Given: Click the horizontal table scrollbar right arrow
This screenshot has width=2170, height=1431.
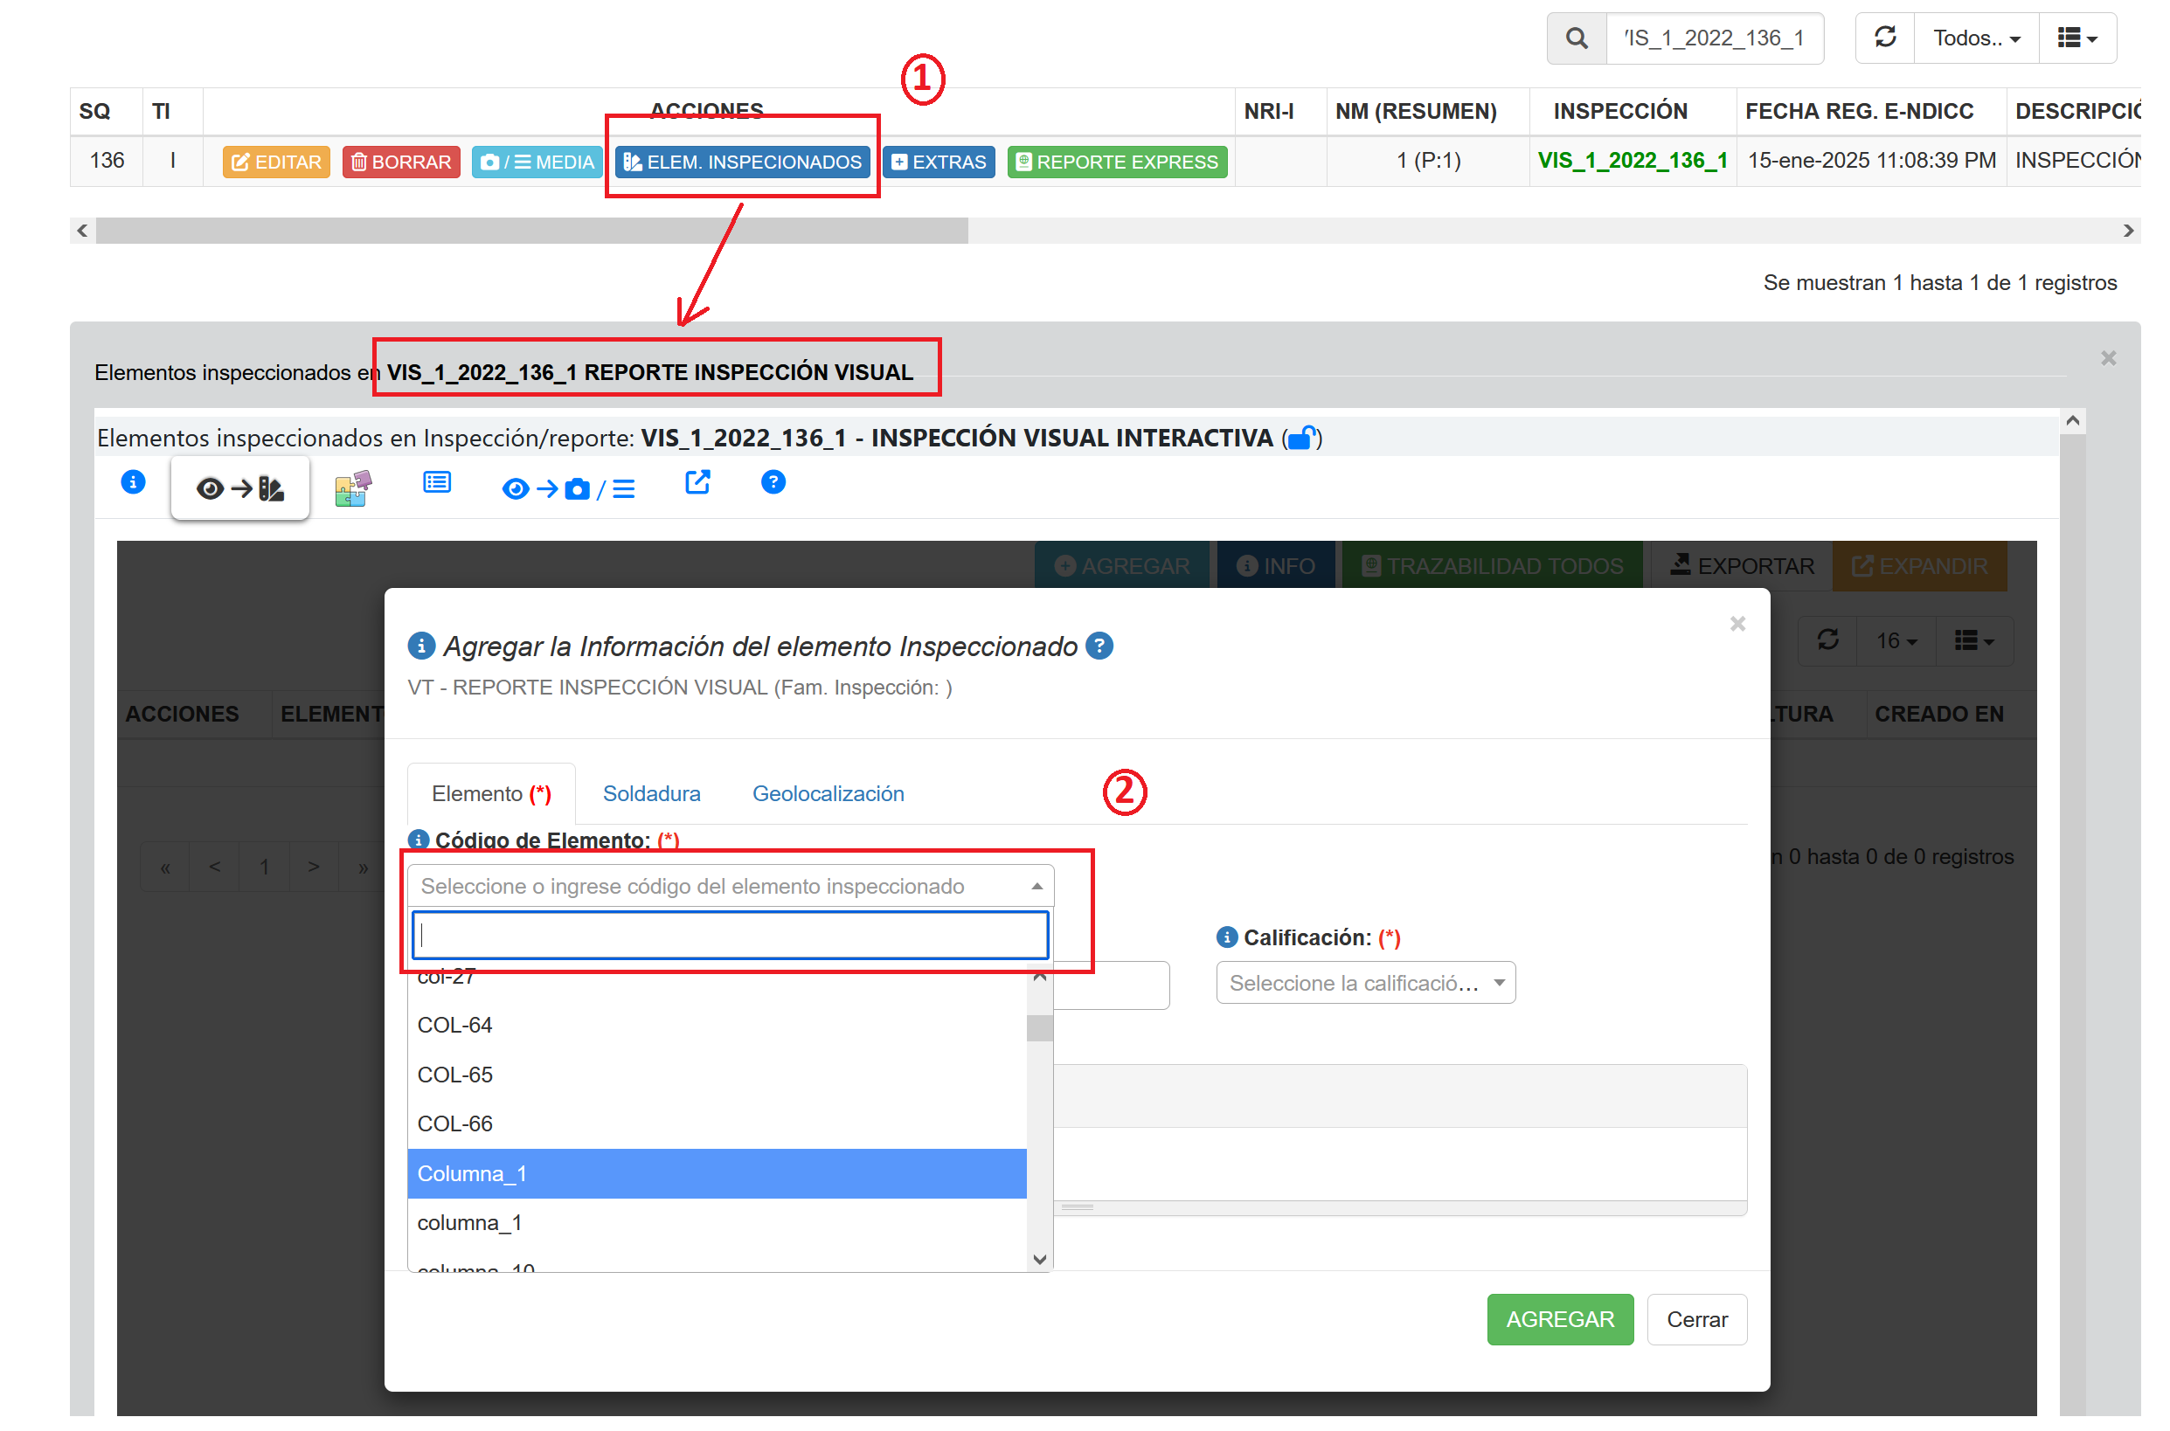Looking at the screenshot, I should pos(2128,231).
